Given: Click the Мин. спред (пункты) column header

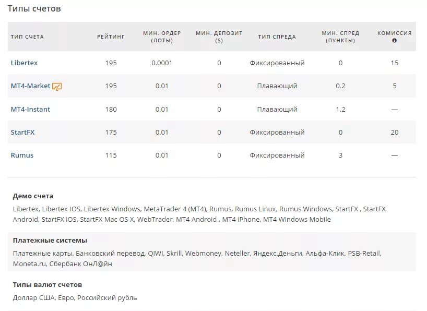Looking at the screenshot, I should click(340, 37).
